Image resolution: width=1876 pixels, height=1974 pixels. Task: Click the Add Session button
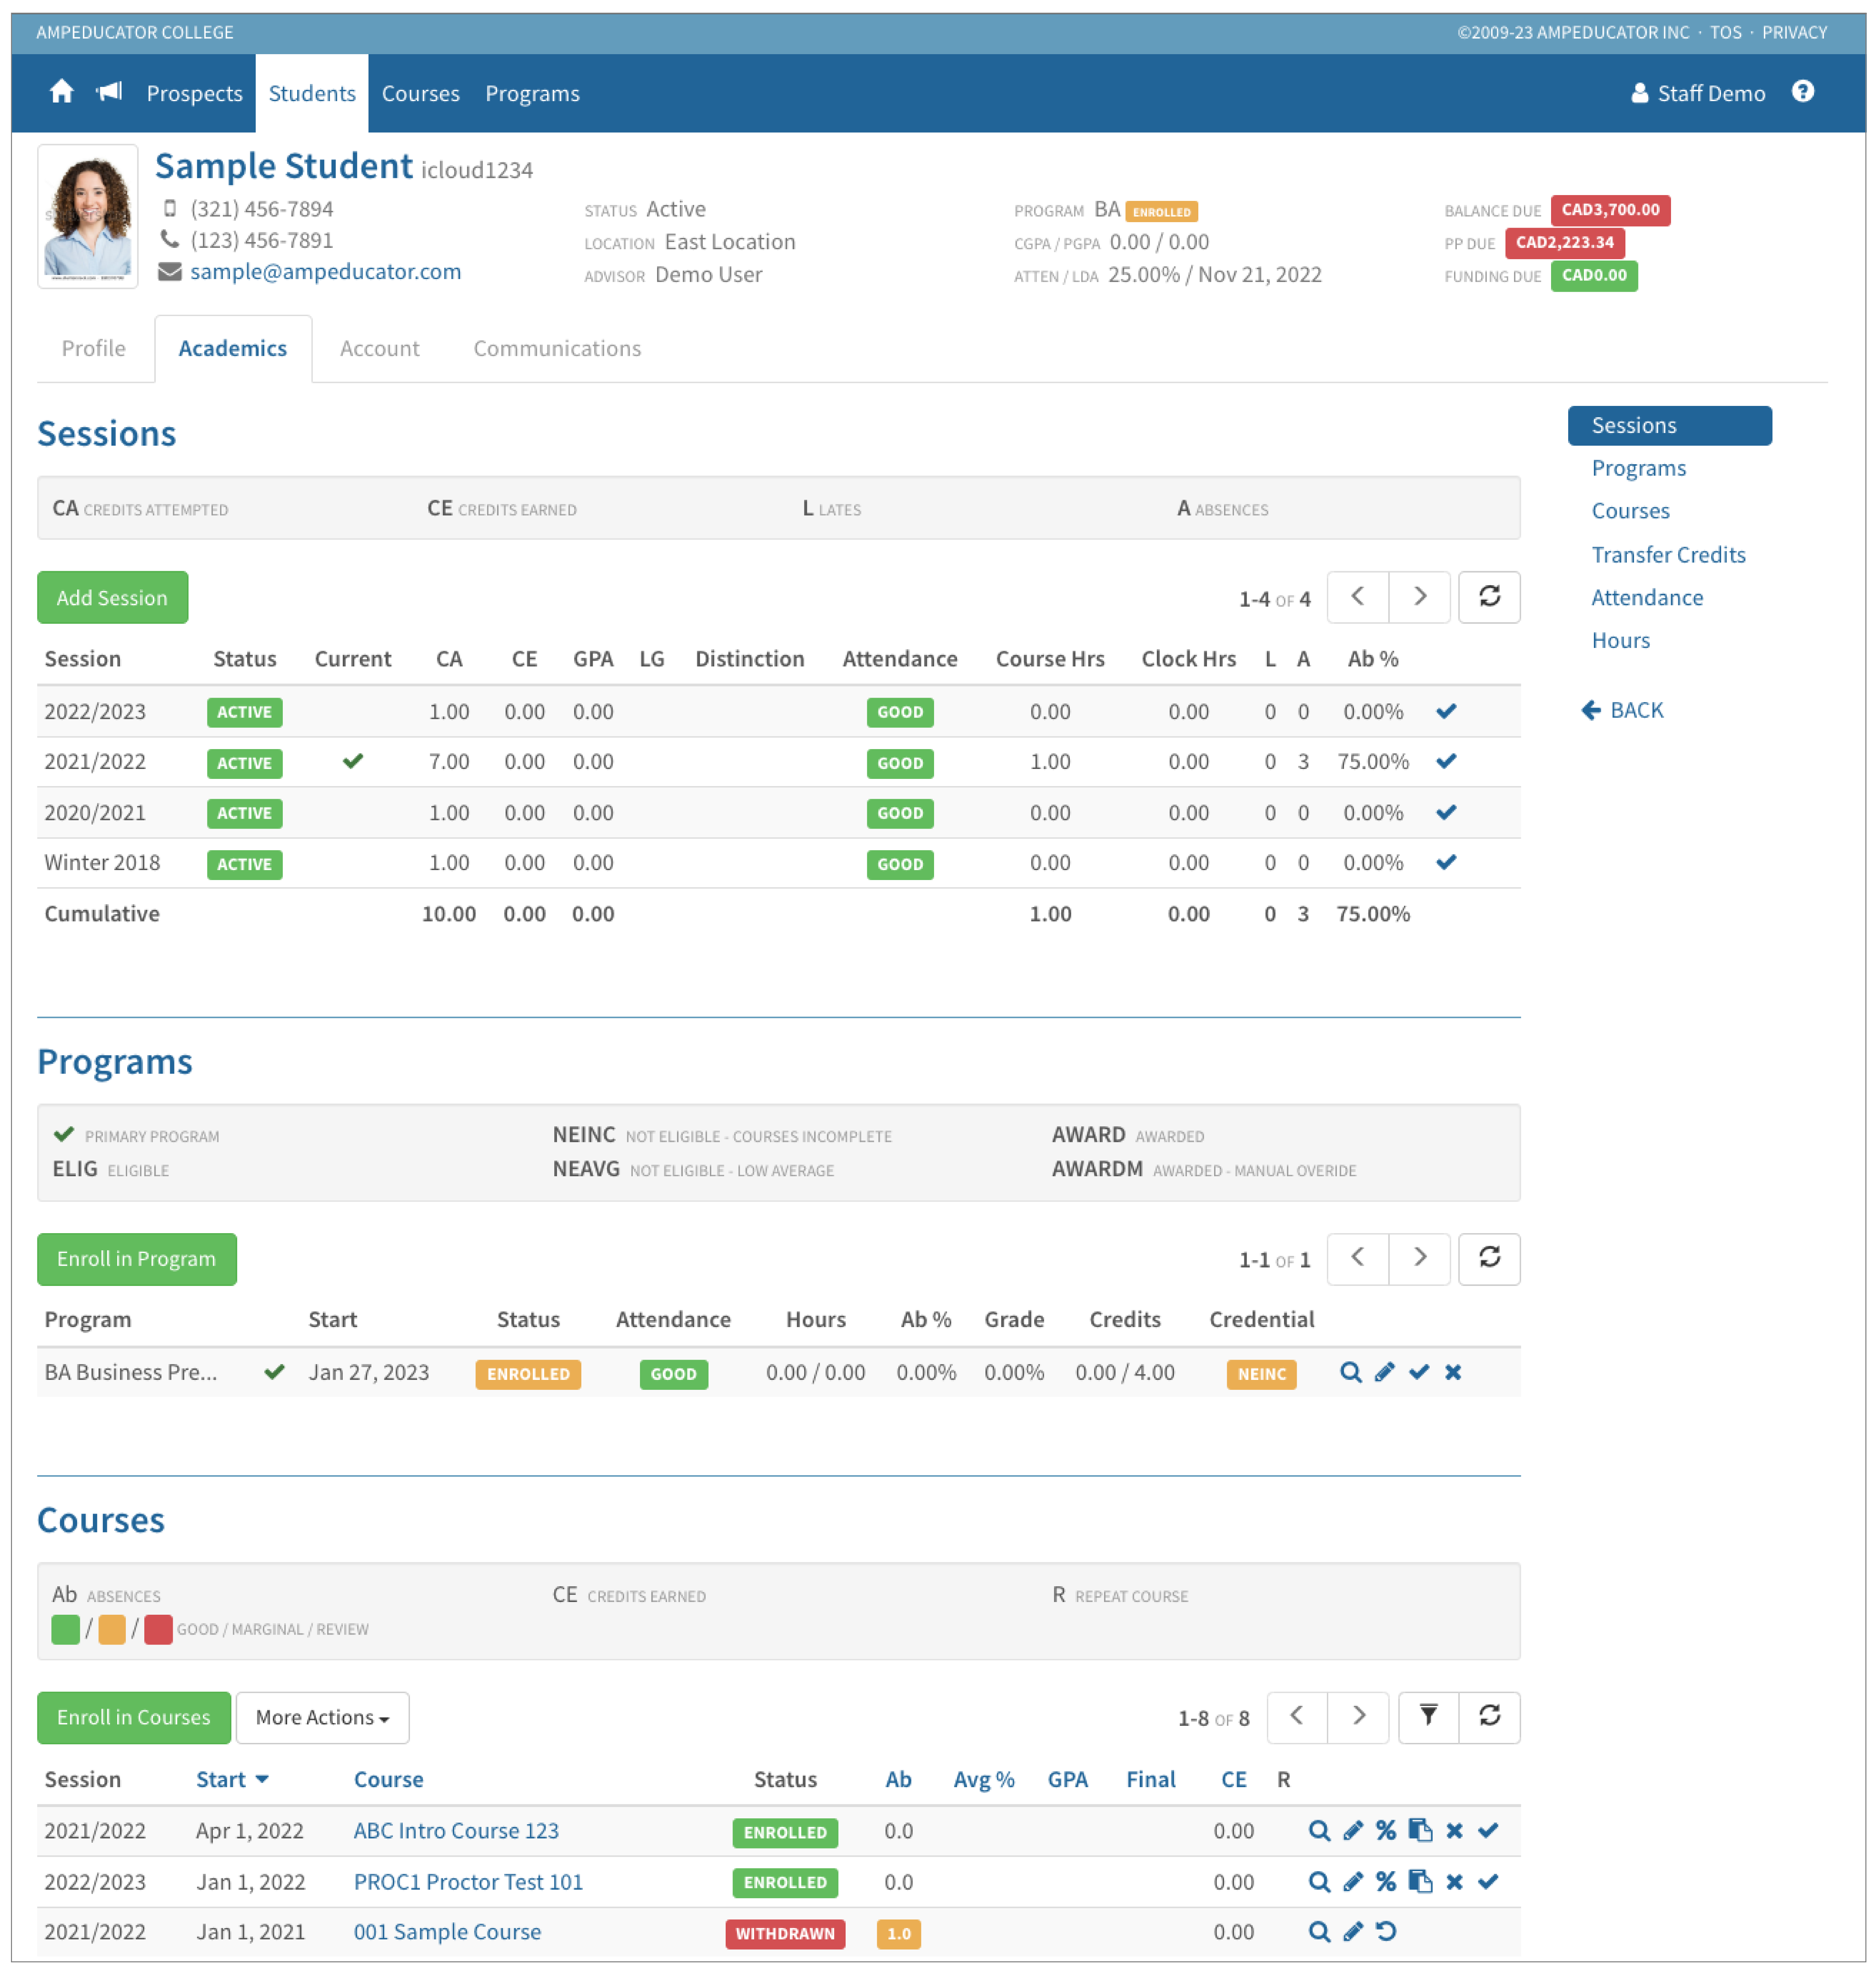(x=112, y=597)
